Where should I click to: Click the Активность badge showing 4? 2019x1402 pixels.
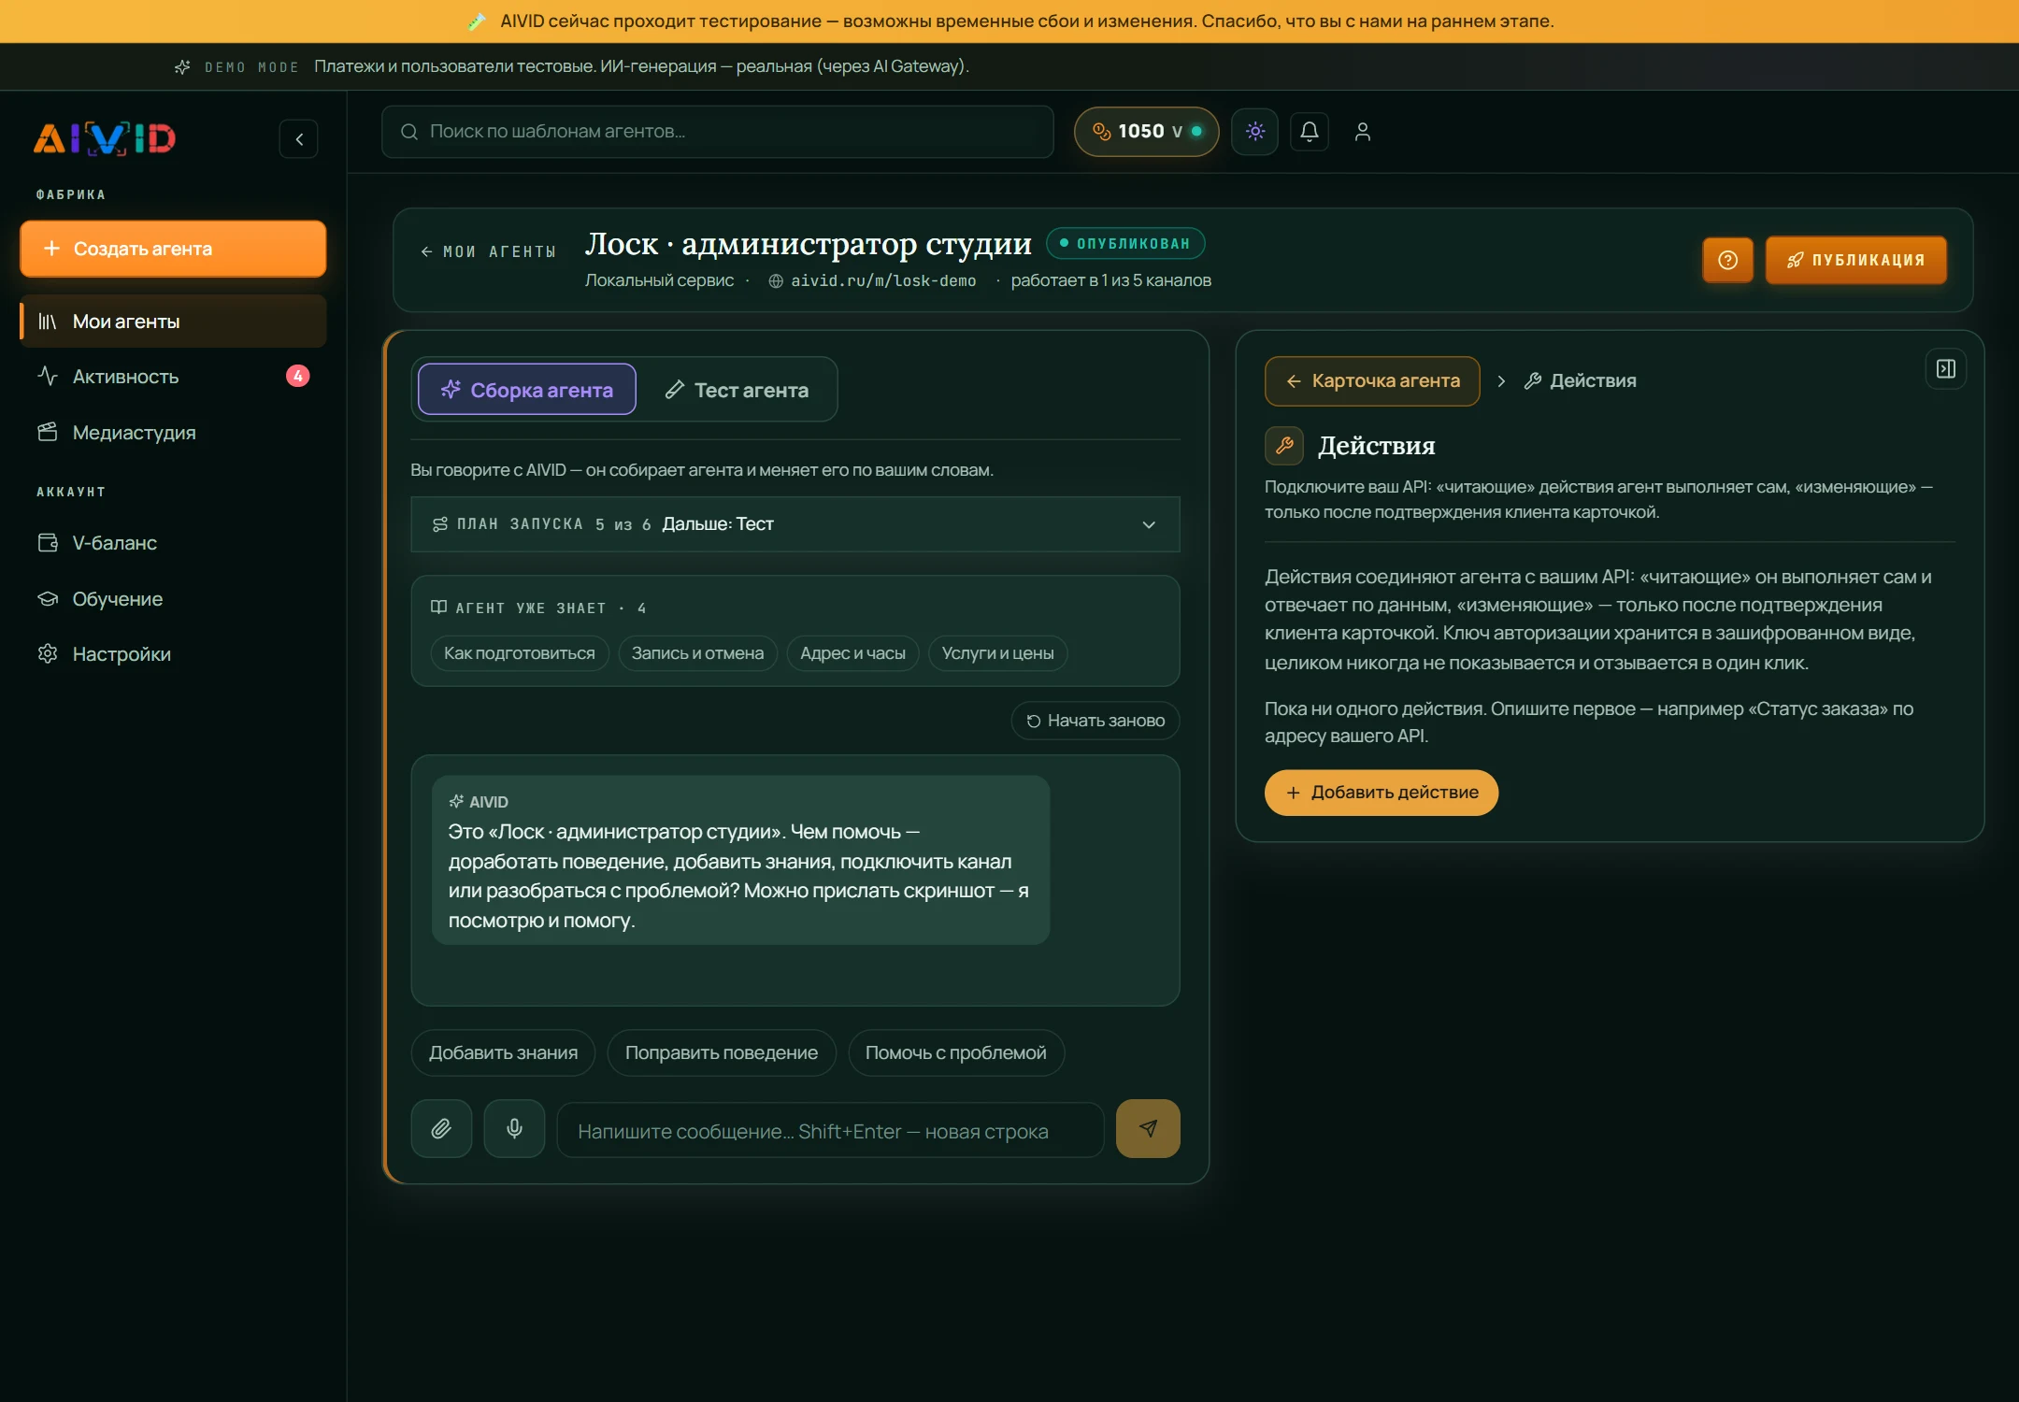coord(297,376)
